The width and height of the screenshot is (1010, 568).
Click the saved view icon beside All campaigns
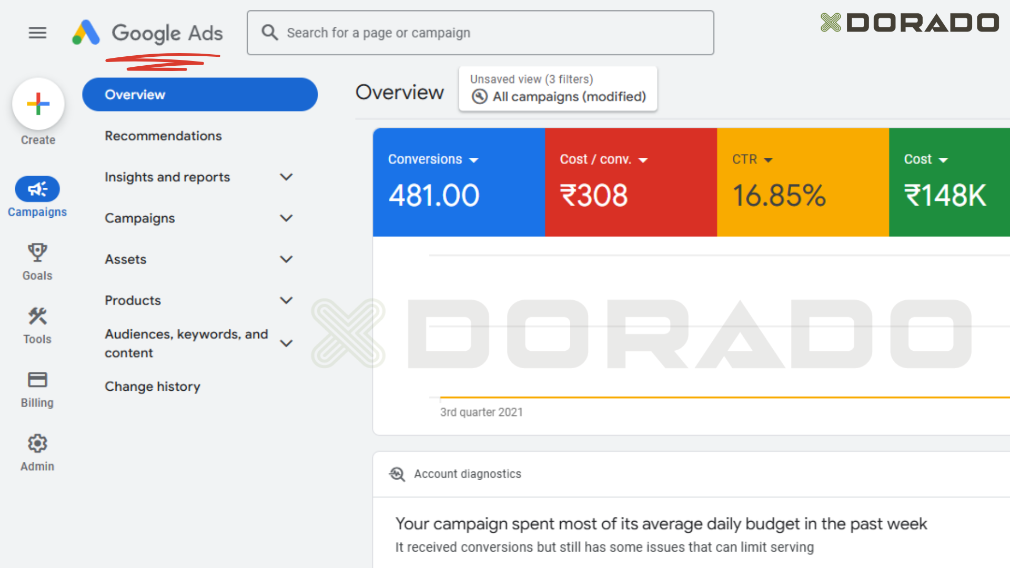coord(479,97)
